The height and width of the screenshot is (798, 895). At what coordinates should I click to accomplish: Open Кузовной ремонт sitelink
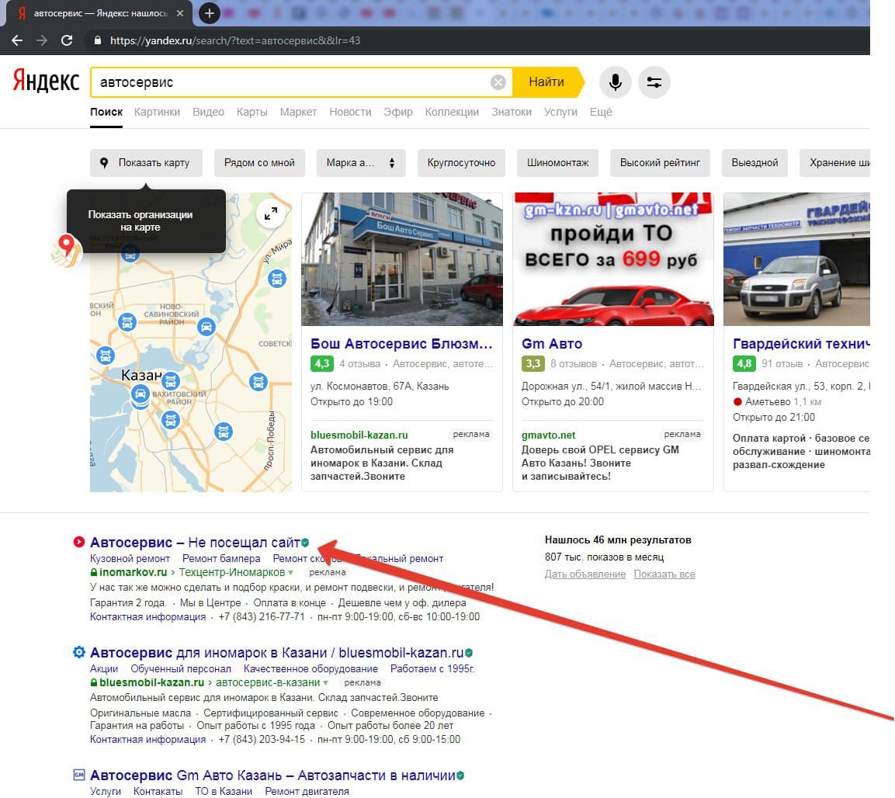(x=130, y=558)
